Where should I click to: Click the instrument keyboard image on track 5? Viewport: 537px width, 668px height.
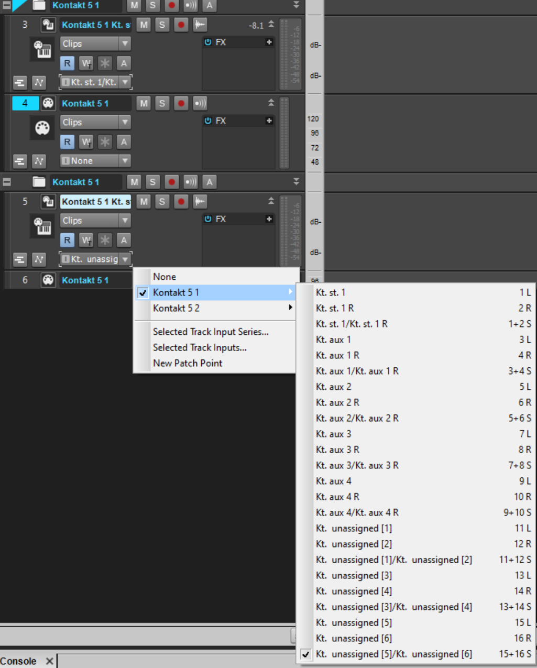[42, 226]
